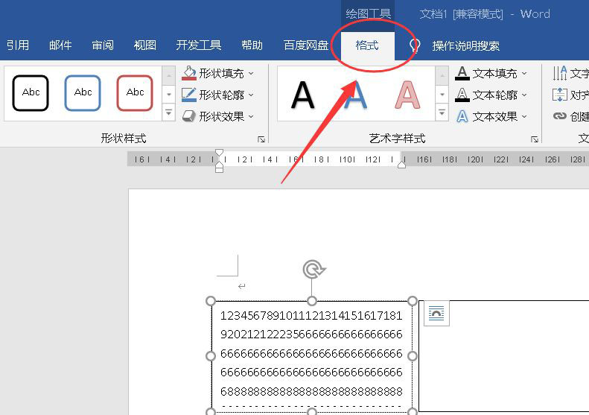Click the first line indent marker on ruler
This screenshot has width=589, height=415.
(x=220, y=153)
